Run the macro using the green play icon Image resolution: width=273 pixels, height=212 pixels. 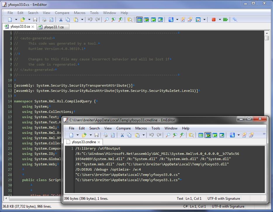225,20
